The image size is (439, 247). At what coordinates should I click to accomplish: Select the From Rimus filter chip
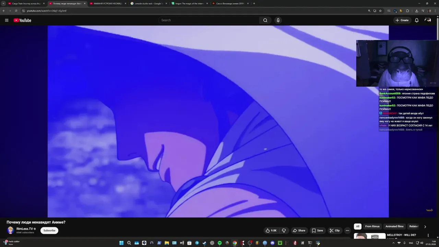(372, 226)
